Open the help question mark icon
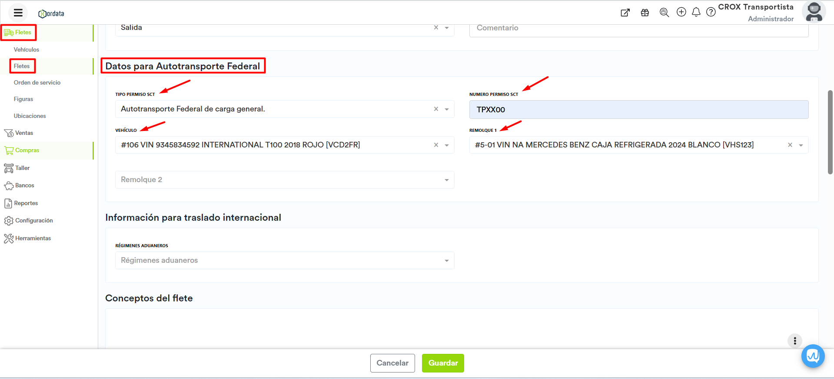Image resolution: width=834 pixels, height=379 pixels. pos(711,12)
